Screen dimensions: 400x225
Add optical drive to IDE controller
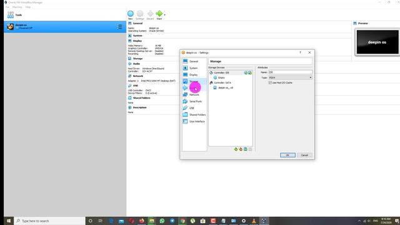point(246,72)
